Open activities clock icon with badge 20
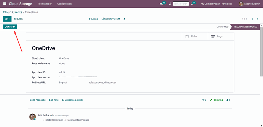Viewport: 263px width, 127px height. 193,4
